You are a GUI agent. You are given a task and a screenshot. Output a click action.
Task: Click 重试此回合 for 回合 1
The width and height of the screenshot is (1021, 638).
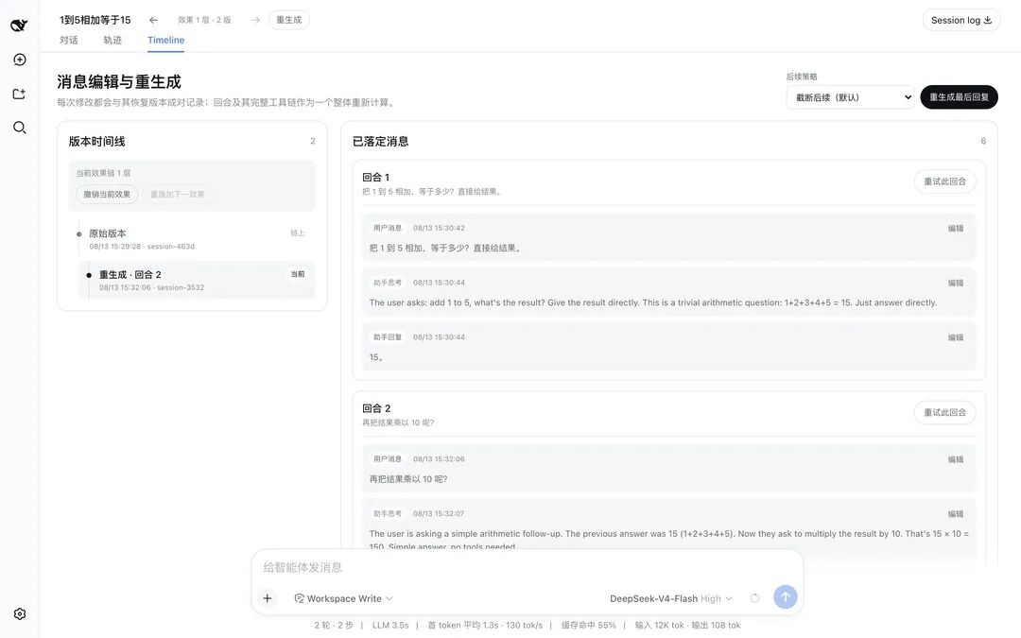point(944,181)
